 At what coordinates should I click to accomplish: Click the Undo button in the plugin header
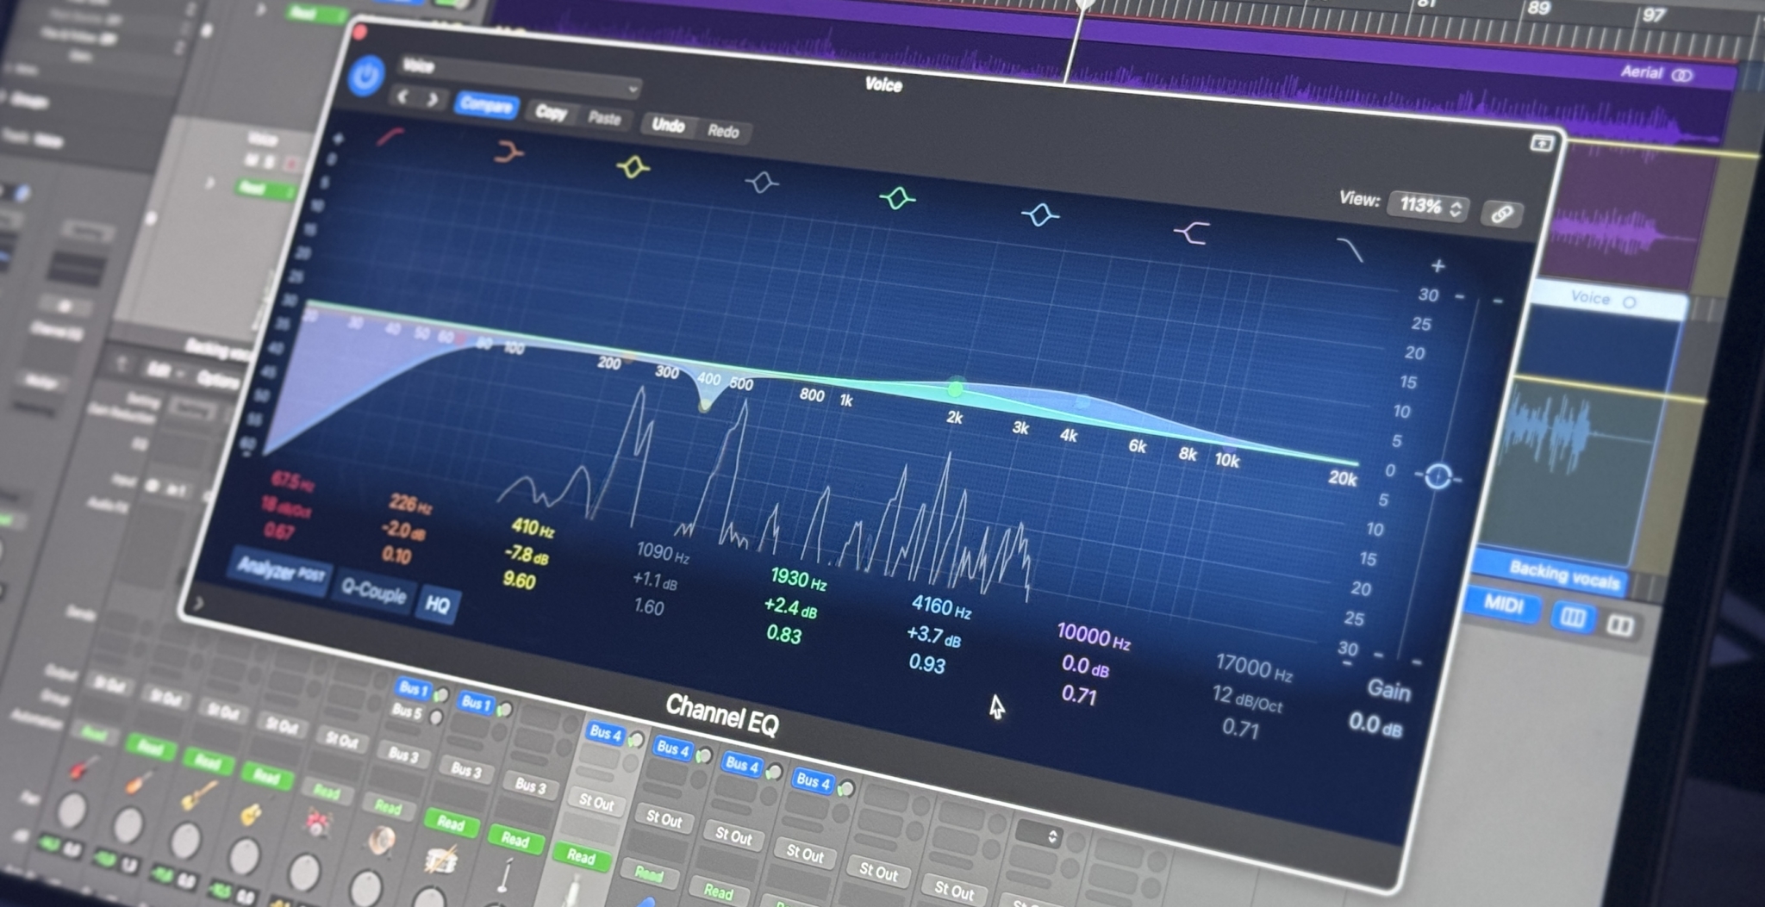click(x=668, y=125)
